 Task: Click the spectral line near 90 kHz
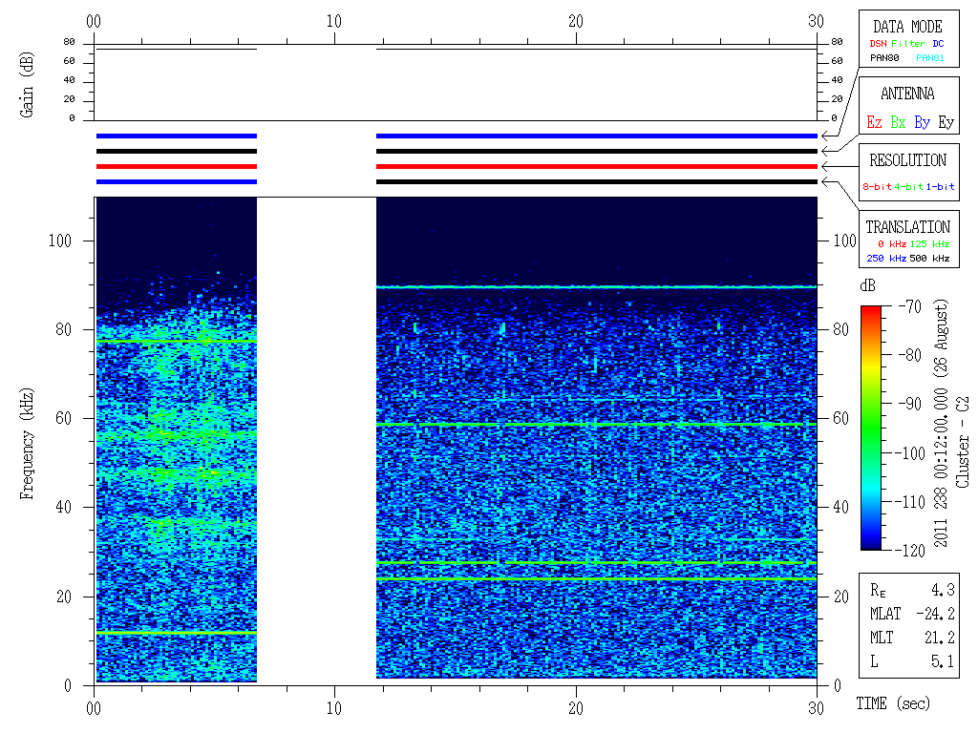point(596,287)
